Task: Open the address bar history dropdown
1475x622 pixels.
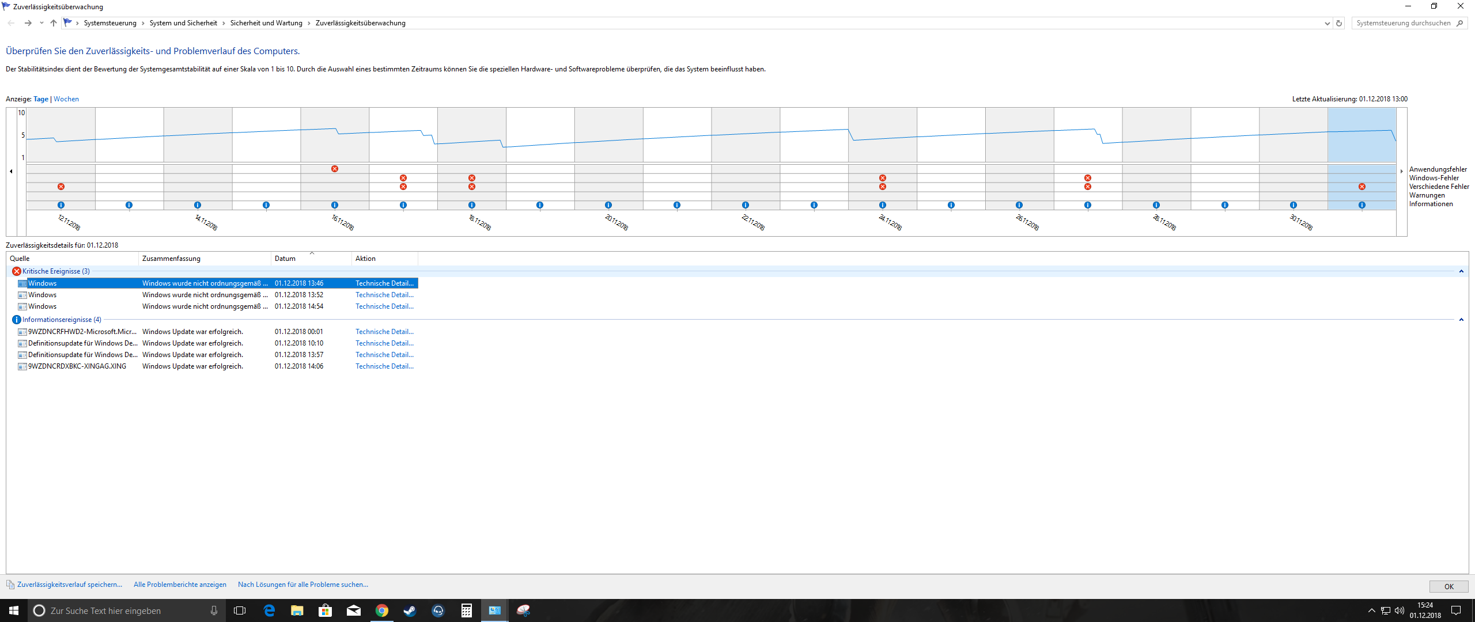Action: pos(1327,23)
